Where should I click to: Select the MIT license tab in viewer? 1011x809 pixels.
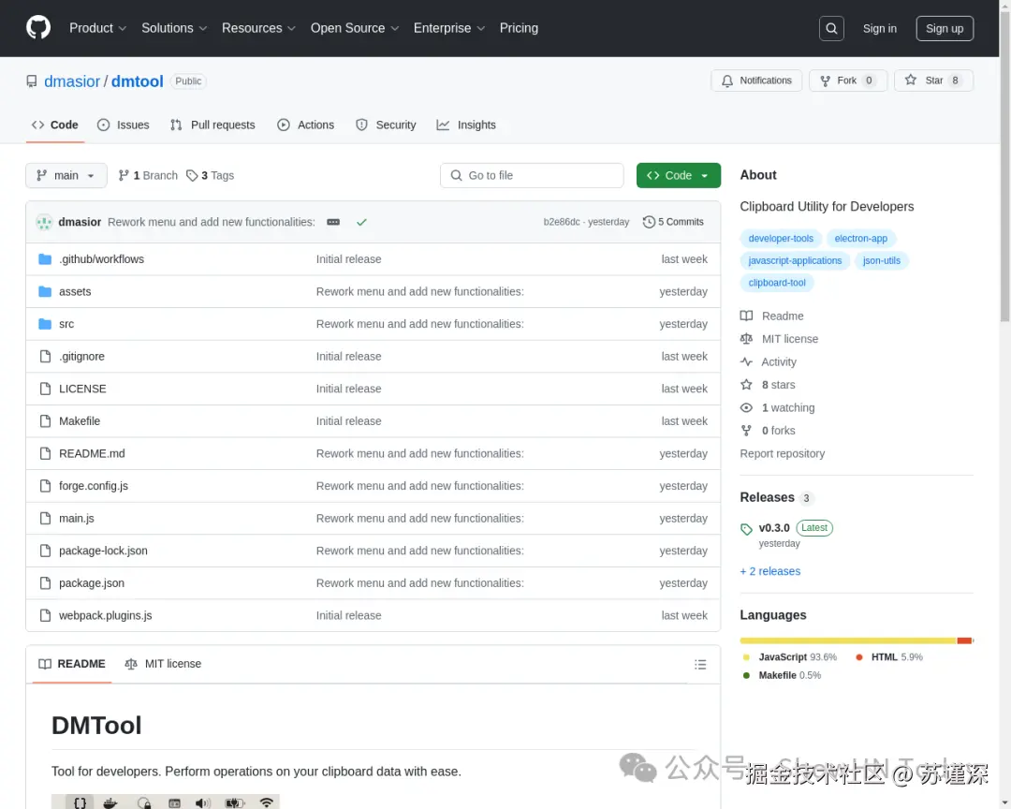click(163, 664)
